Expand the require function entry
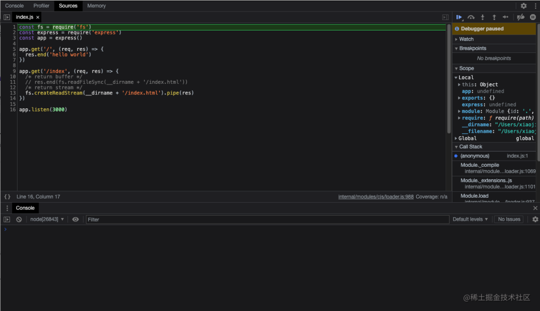 tap(459, 118)
